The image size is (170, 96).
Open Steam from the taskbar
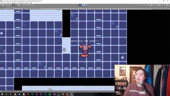pyautogui.click(x=19, y=94)
